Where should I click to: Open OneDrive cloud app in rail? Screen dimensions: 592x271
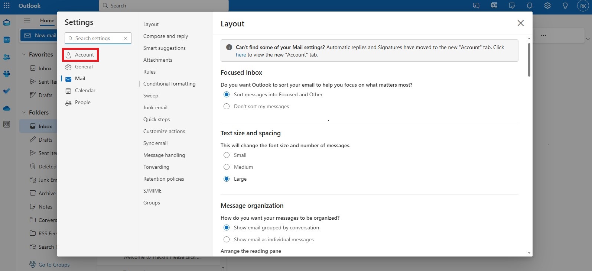(x=7, y=108)
